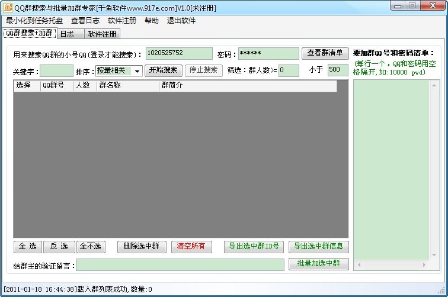Image resolution: width=448 pixels, height=297 pixels.
Task: Minimize the window
Action: click(x=398, y=6)
